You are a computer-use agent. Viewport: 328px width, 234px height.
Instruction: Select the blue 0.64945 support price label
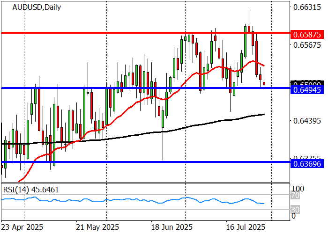point(307,90)
